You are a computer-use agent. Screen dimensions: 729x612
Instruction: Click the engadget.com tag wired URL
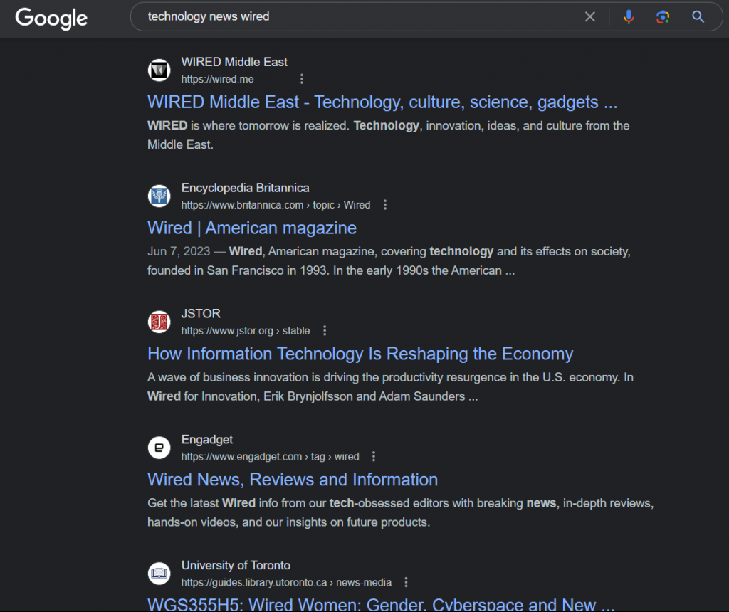[270, 457]
